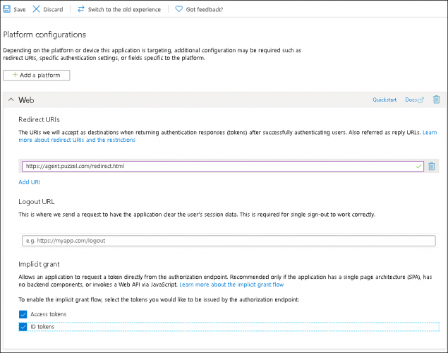Click the Docs external link icon
This screenshot has height=353, width=448.
click(420, 100)
